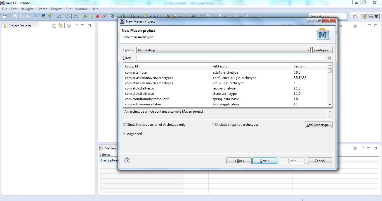Viewport: 382px width, 201px height.
Task: Open the Edit menu
Action: (14, 9)
